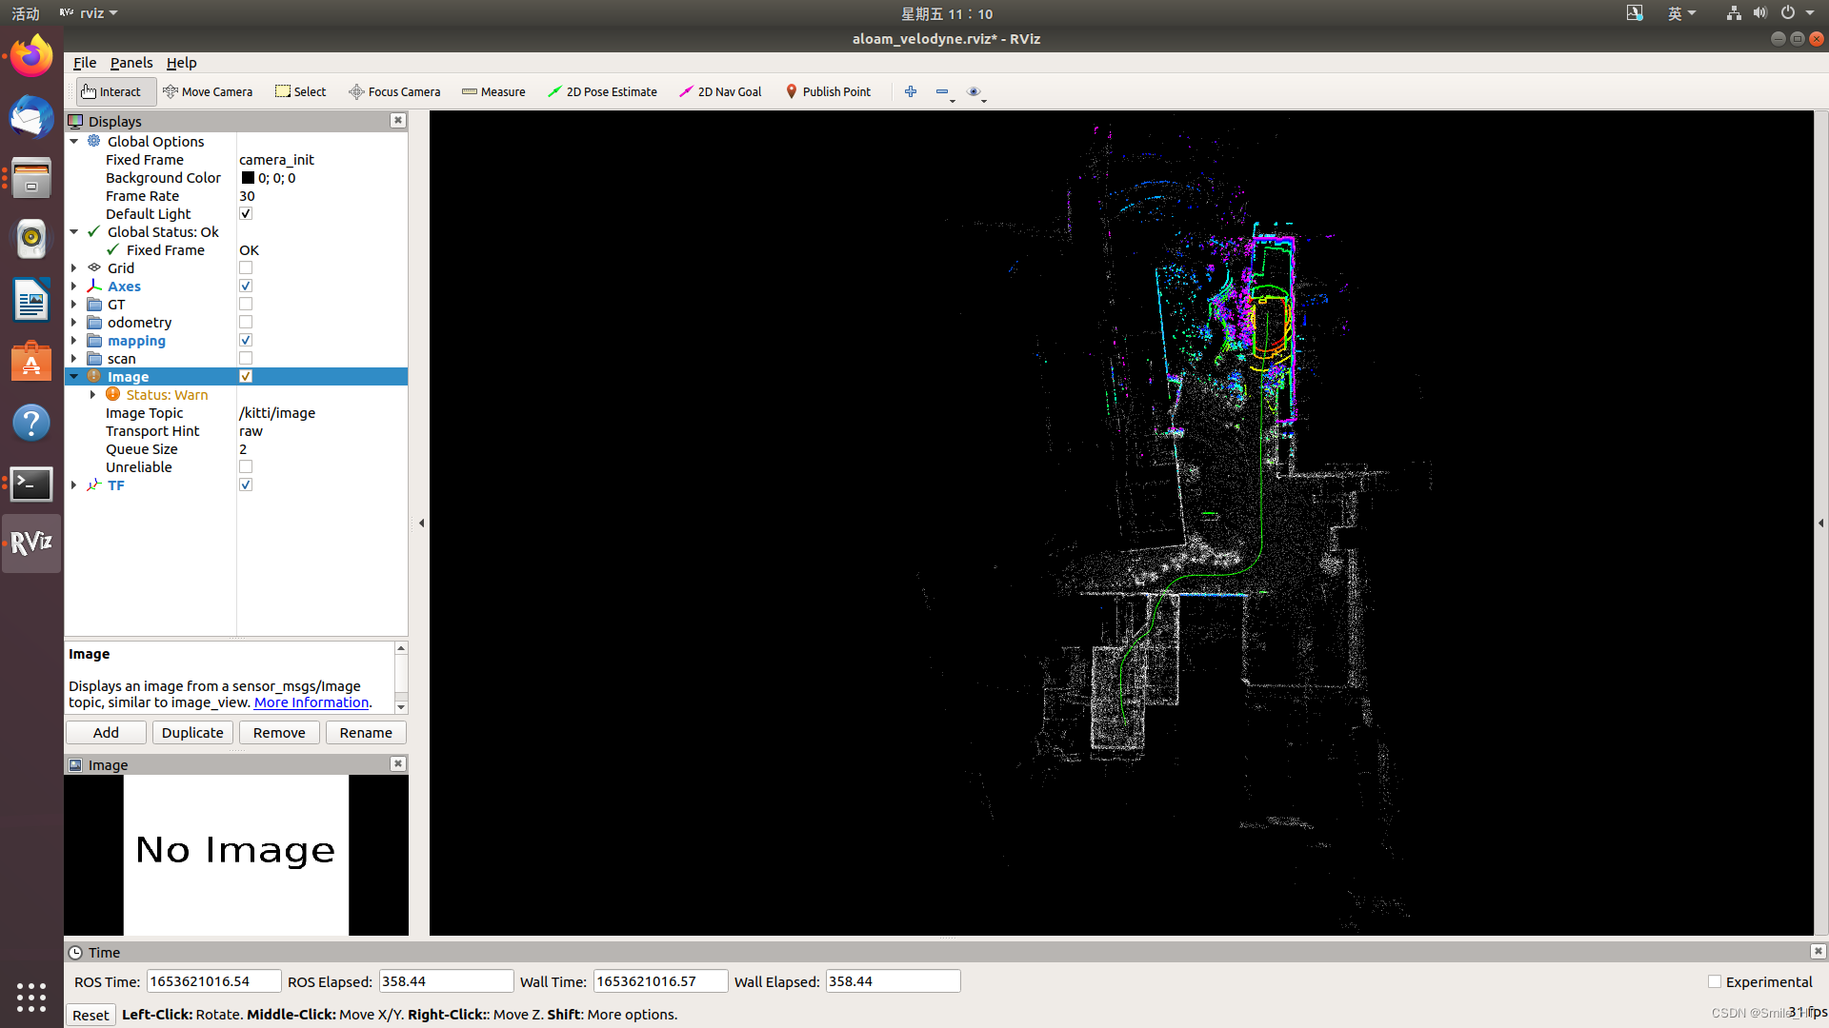Open the toolbar eye options icon
This screenshot has height=1028, width=1829.
(974, 92)
